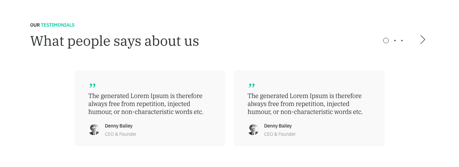Jump to the second carousel pagination dot
This screenshot has width=459, height=167.
[x=395, y=41]
